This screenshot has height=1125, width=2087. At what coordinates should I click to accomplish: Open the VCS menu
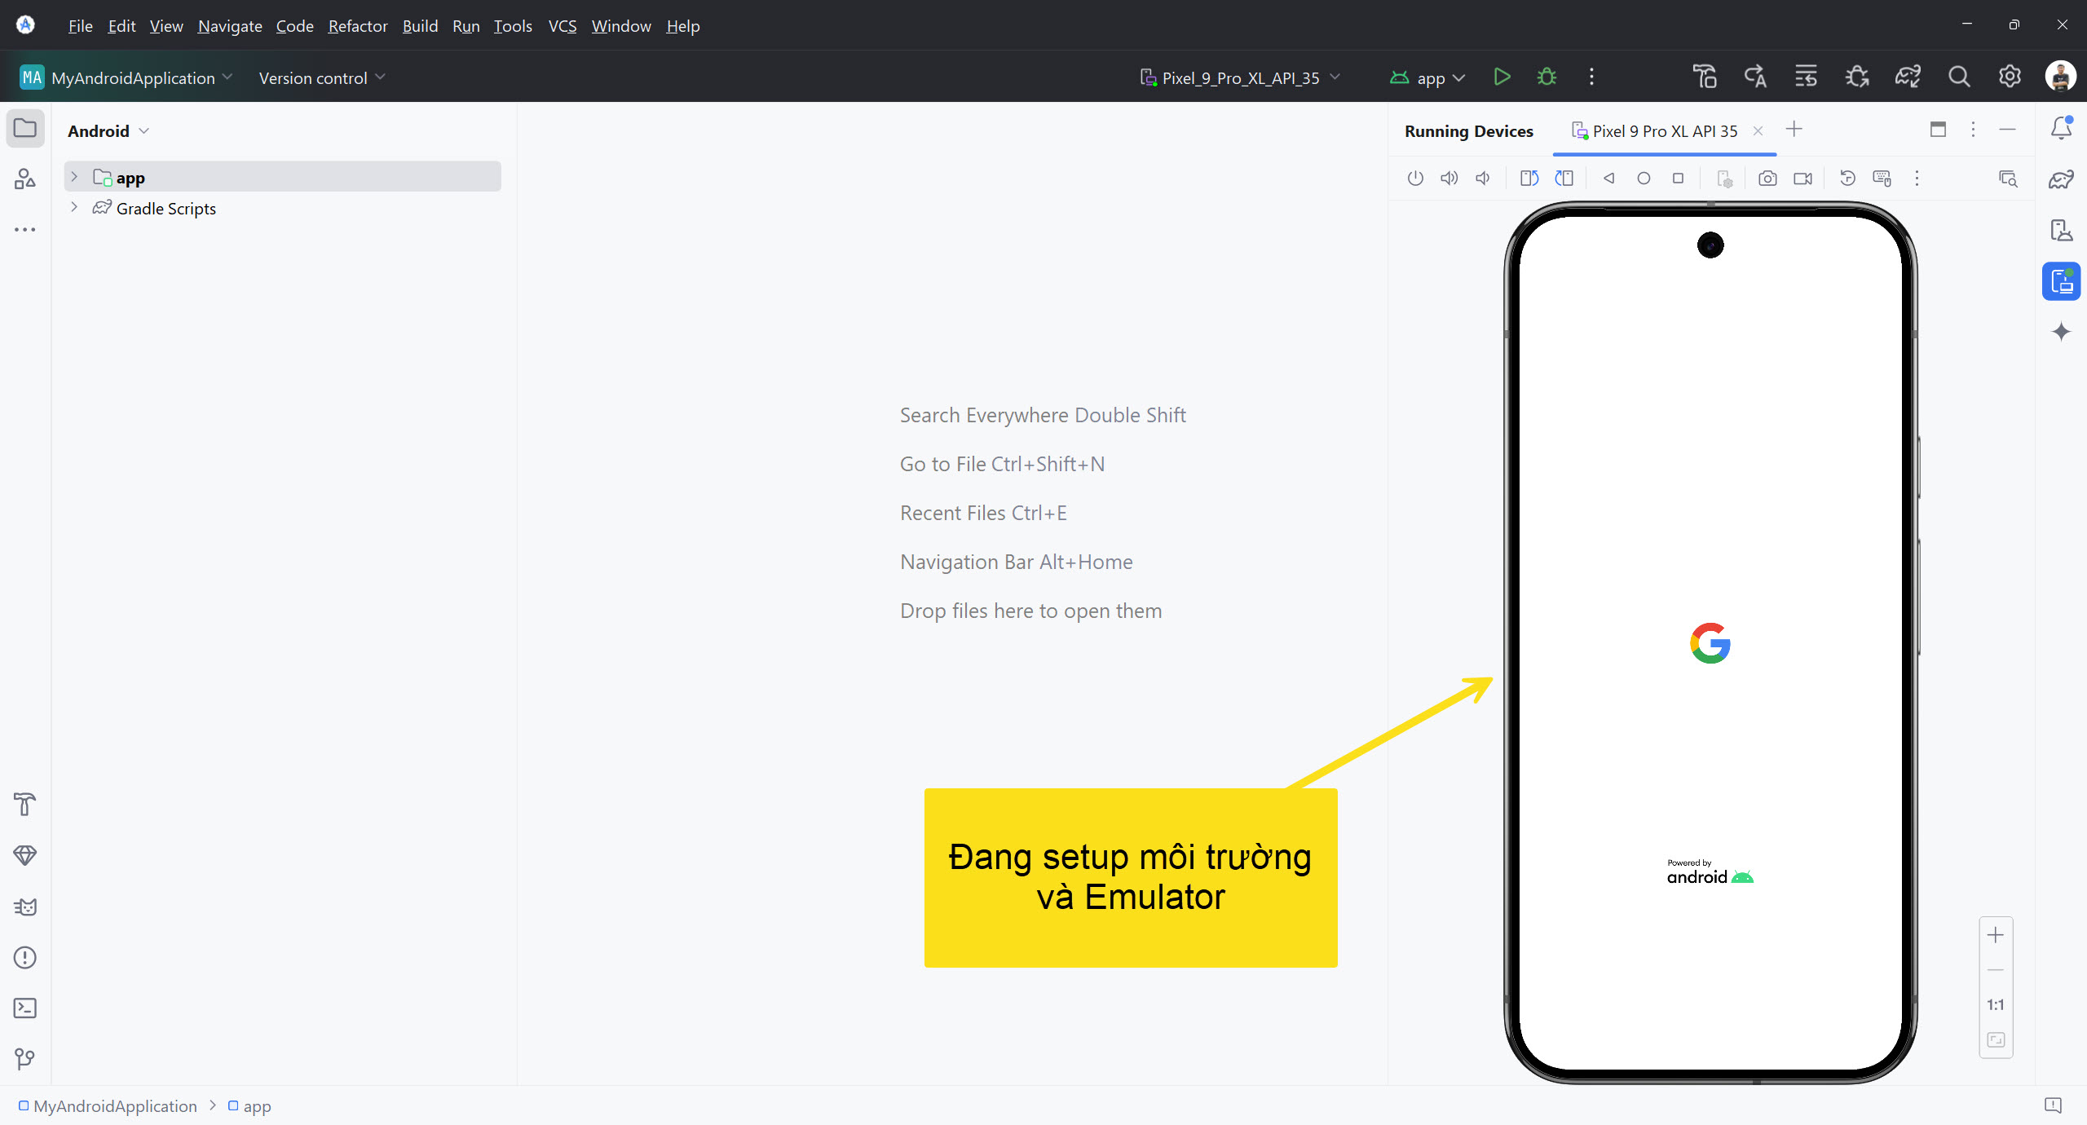click(563, 26)
